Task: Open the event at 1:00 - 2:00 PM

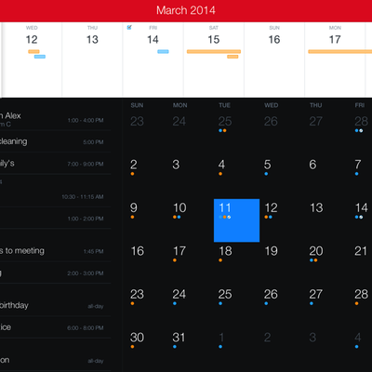Action: 55,218
